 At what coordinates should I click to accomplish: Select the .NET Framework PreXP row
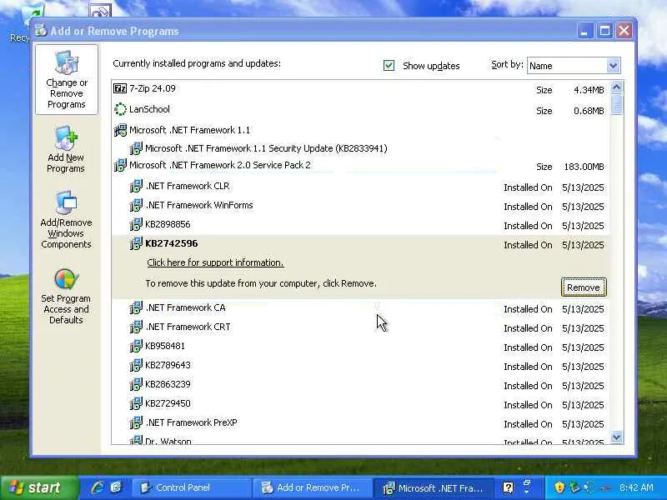point(360,423)
